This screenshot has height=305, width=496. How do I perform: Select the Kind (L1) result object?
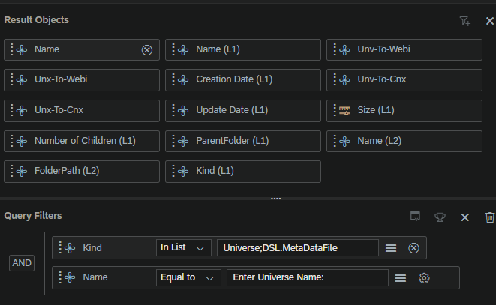(x=243, y=172)
